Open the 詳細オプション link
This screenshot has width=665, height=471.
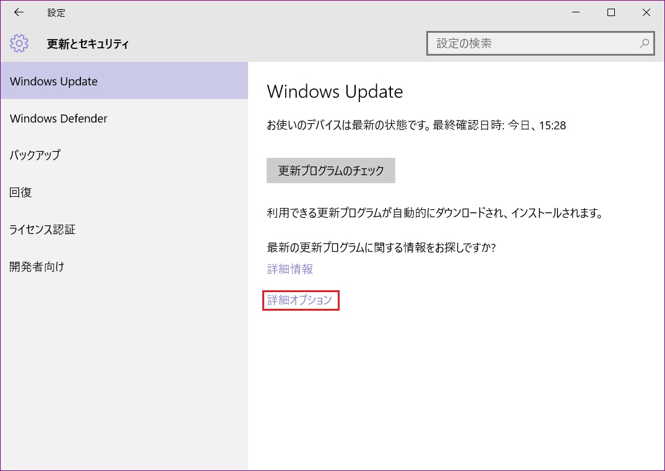[x=299, y=300]
